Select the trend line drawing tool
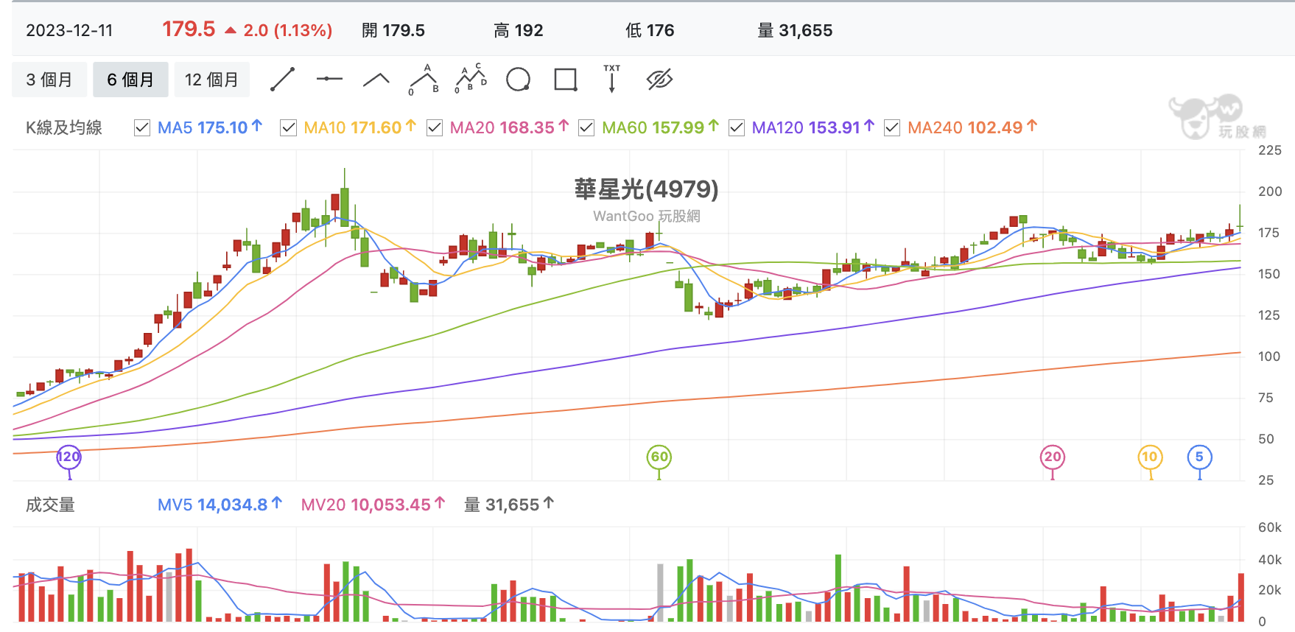 282,80
